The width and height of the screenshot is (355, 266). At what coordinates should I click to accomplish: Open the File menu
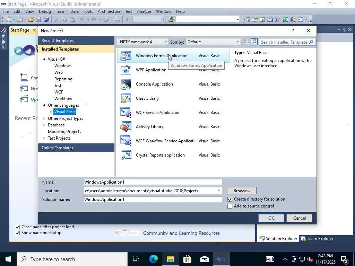tap(6, 11)
